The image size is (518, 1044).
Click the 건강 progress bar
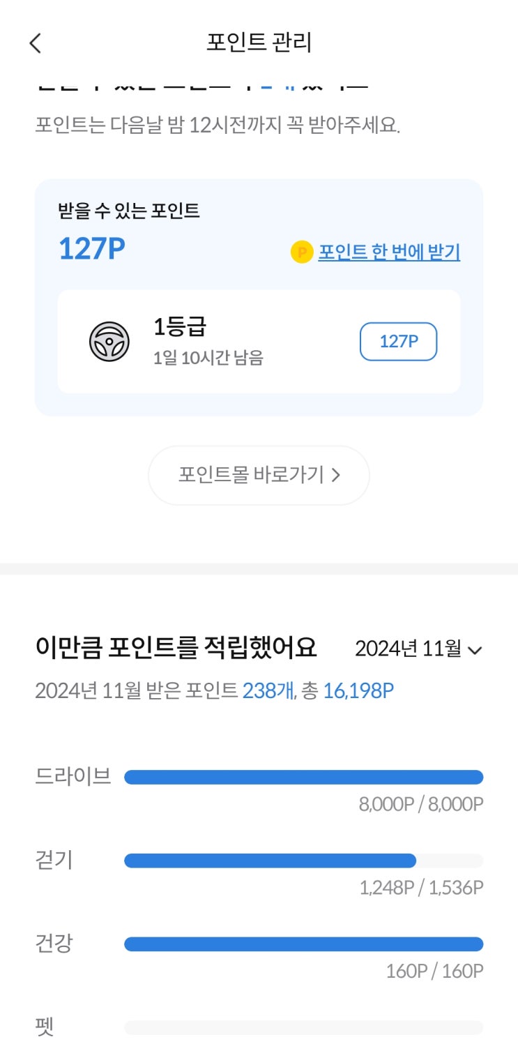(303, 944)
